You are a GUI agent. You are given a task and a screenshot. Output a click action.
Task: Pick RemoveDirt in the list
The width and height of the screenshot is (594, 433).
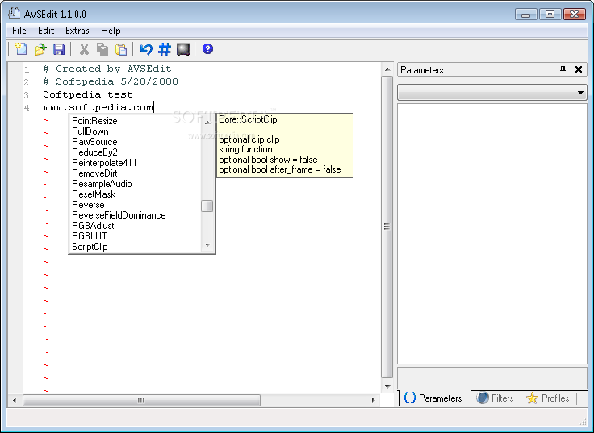[94, 173]
